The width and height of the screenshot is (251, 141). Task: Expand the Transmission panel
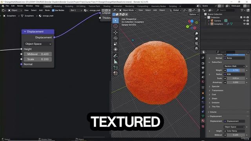click(217, 90)
